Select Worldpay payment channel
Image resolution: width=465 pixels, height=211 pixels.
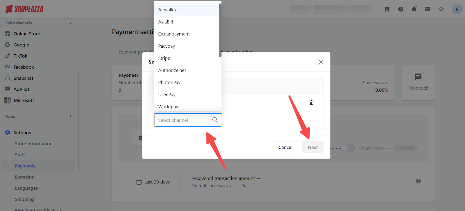tap(186, 106)
